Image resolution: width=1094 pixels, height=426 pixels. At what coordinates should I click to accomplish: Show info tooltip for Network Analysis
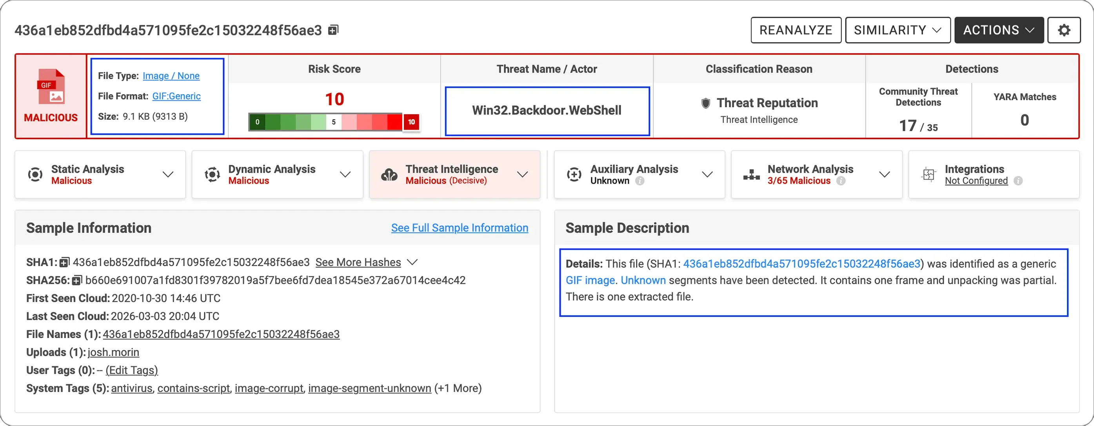coord(841,181)
